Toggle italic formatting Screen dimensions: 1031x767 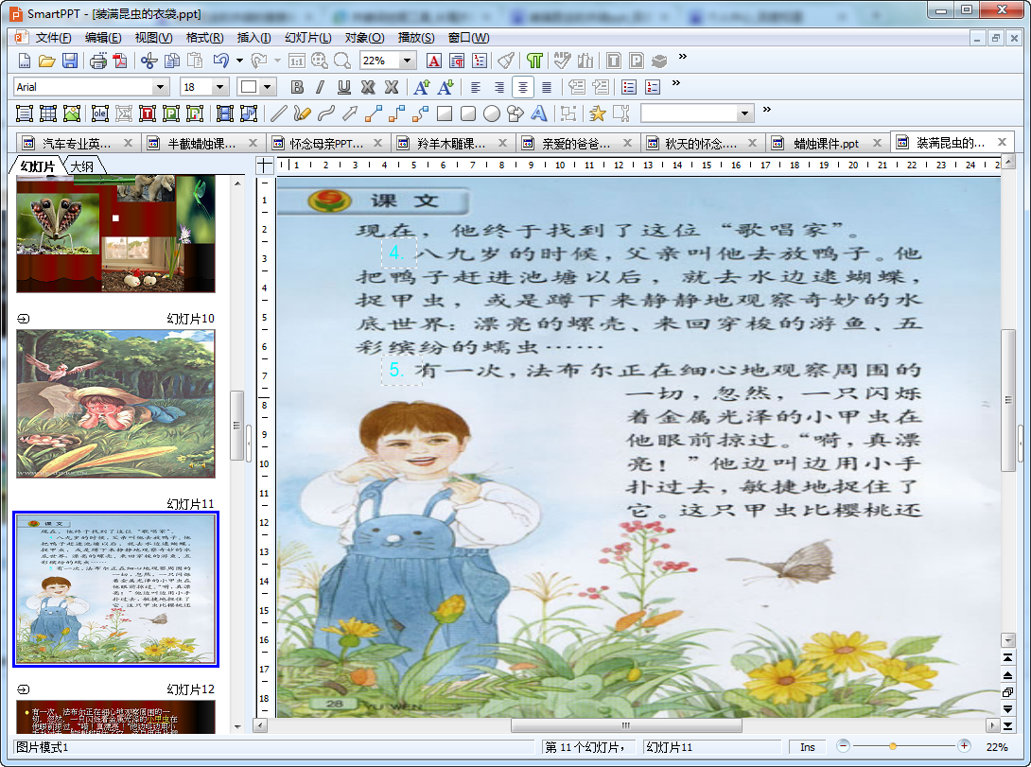[321, 87]
